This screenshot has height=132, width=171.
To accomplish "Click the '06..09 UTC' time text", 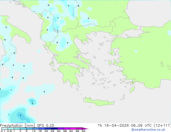I will pyautogui.click(x=141, y=126).
